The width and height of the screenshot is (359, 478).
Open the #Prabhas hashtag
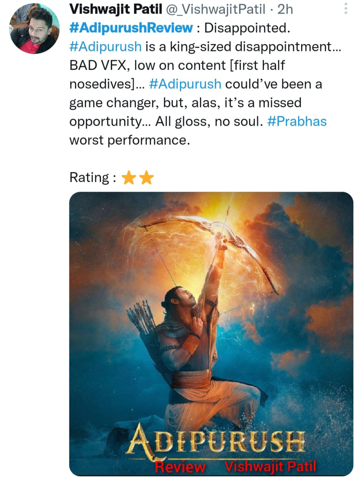coord(298,121)
